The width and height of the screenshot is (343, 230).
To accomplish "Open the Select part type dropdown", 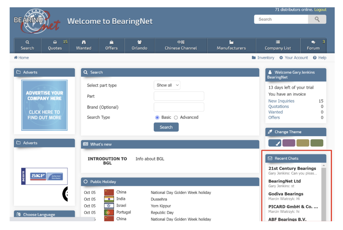I will pos(167,85).
